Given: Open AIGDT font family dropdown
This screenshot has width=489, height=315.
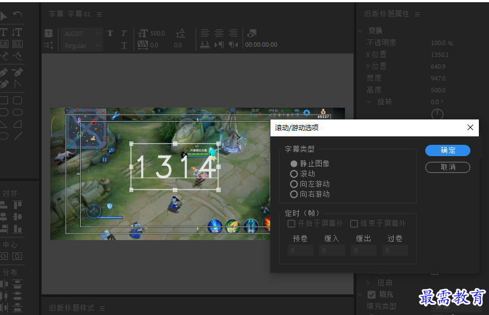Looking at the screenshot, I should click(81, 34).
